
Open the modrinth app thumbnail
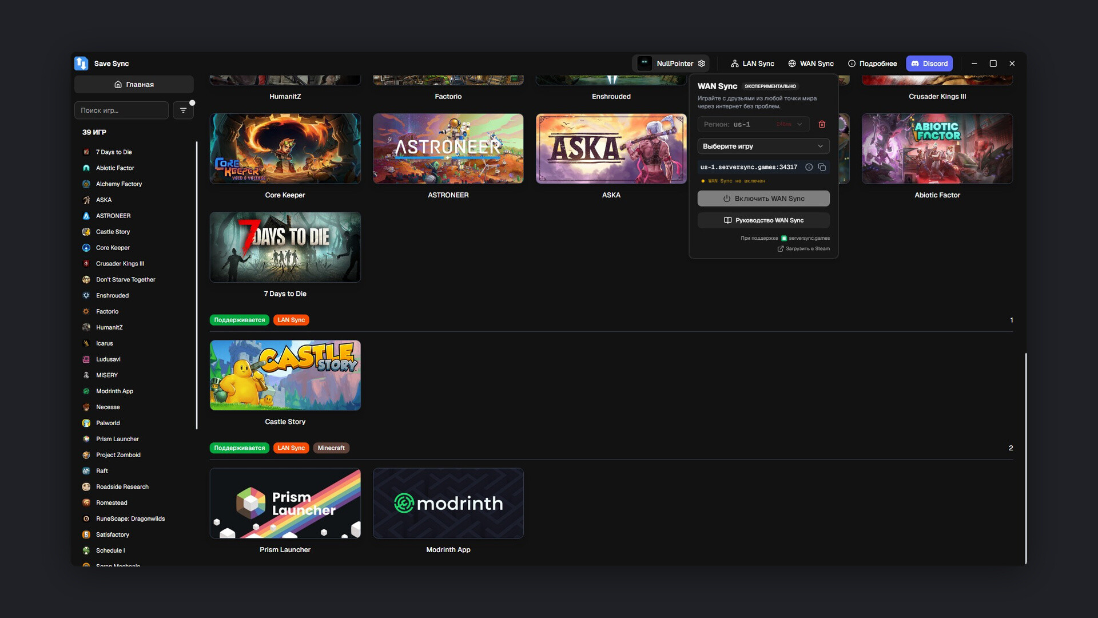click(448, 504)
